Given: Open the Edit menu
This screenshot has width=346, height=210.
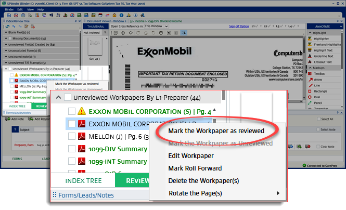Looking at the screenshot, I should click(20, 9).
